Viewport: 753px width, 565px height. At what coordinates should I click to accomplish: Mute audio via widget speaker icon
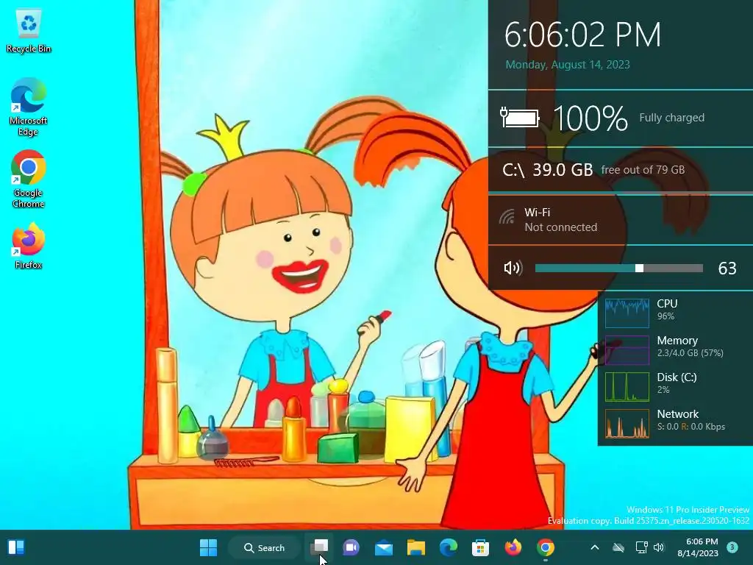point(513,268)
